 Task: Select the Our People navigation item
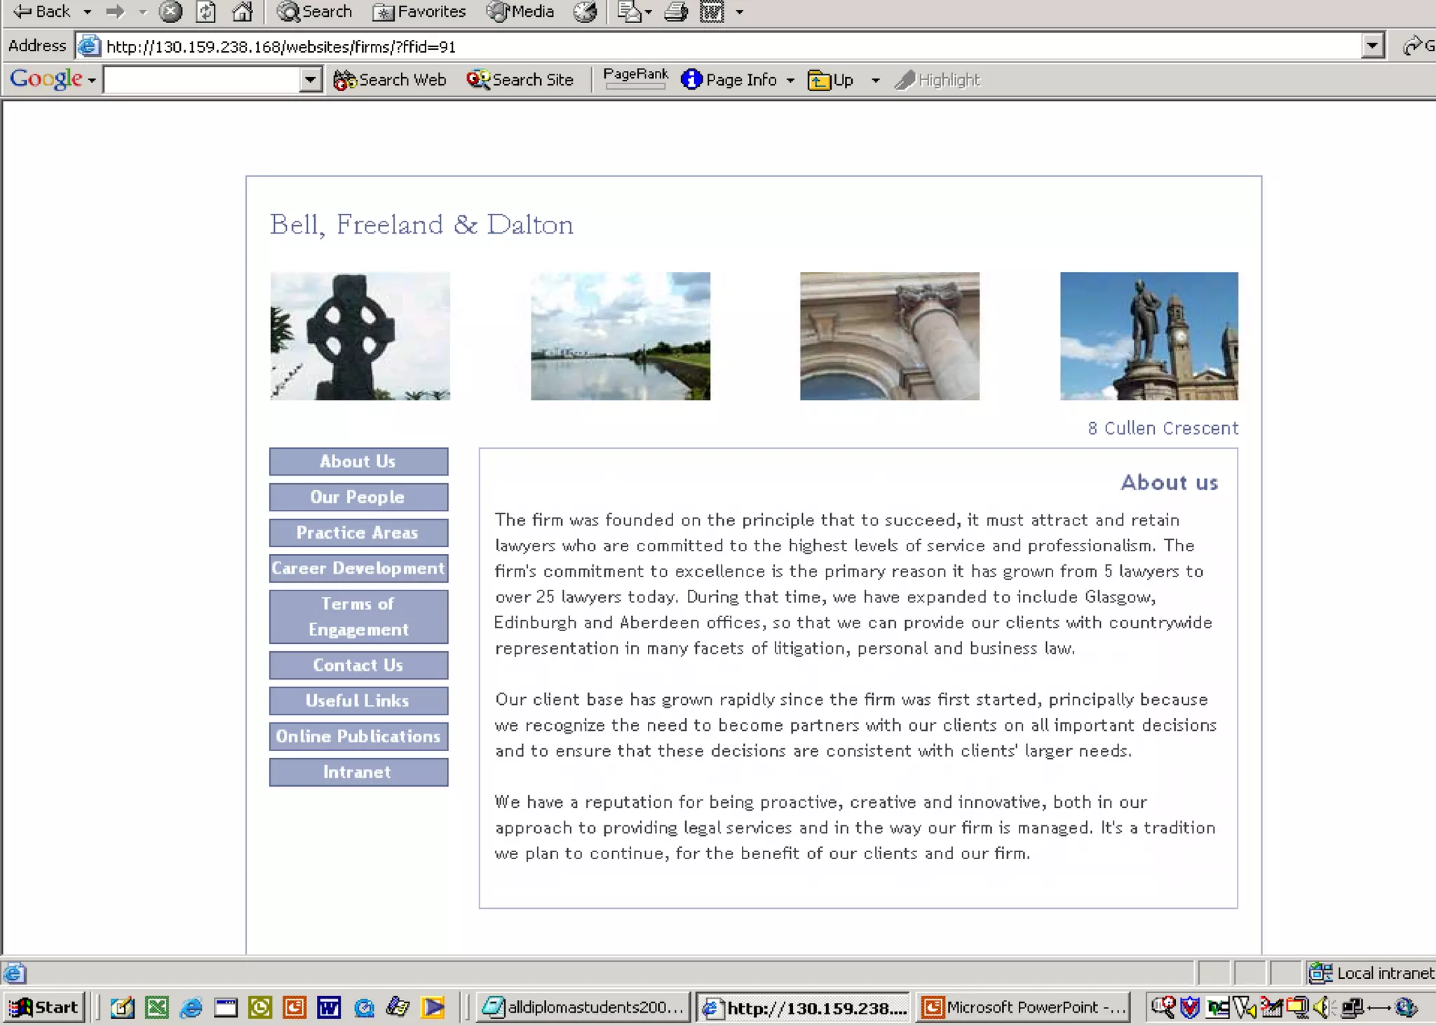(358, 497)
